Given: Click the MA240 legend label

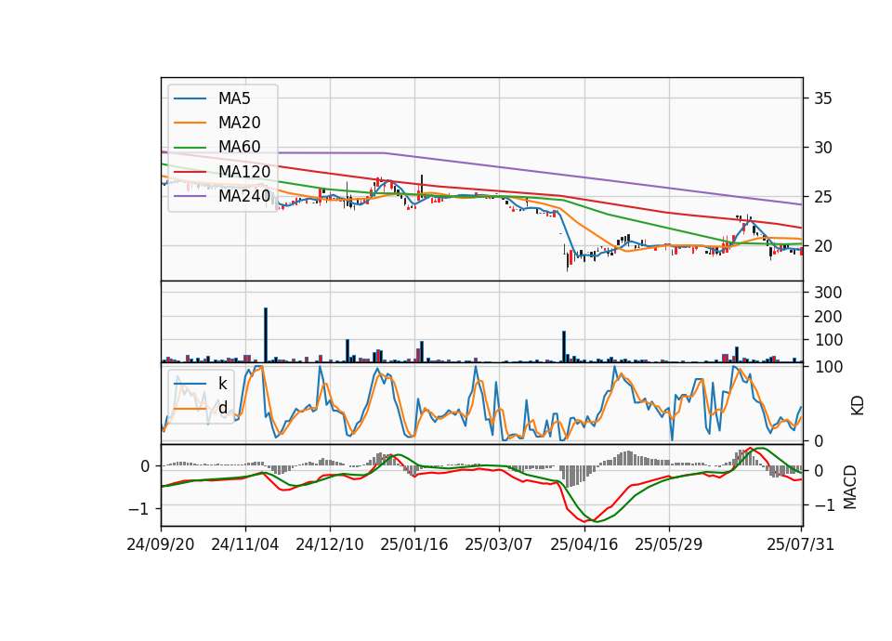Looking at the screenshot, I should click(244, 196).
